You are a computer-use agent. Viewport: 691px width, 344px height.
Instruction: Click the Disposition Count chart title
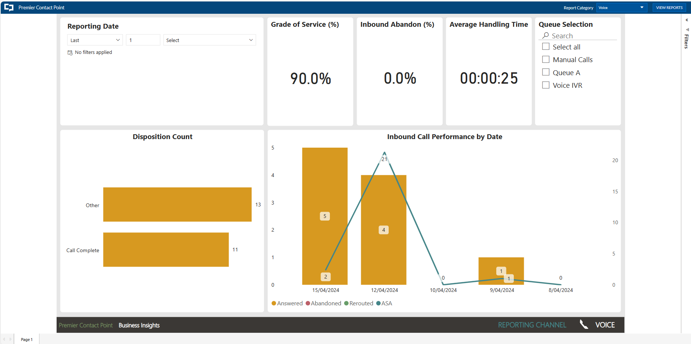click(x=162, y=136)
